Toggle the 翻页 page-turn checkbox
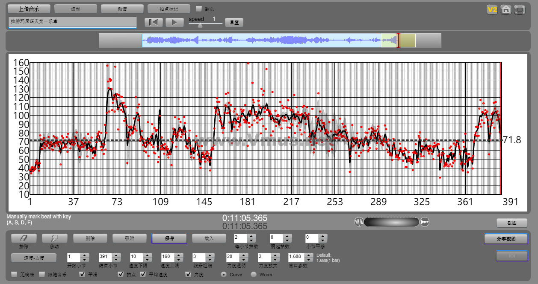The width and height of the screenshot is (538, 284). 199,9
